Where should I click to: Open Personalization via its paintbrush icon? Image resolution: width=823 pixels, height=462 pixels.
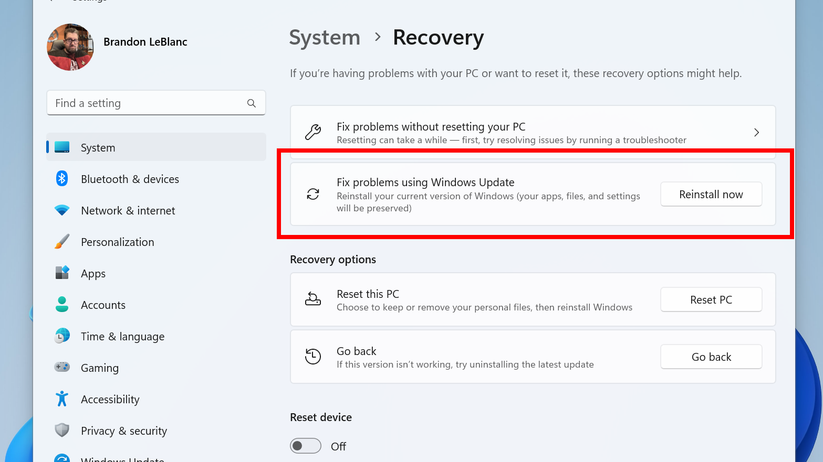[x=62, y=242]
